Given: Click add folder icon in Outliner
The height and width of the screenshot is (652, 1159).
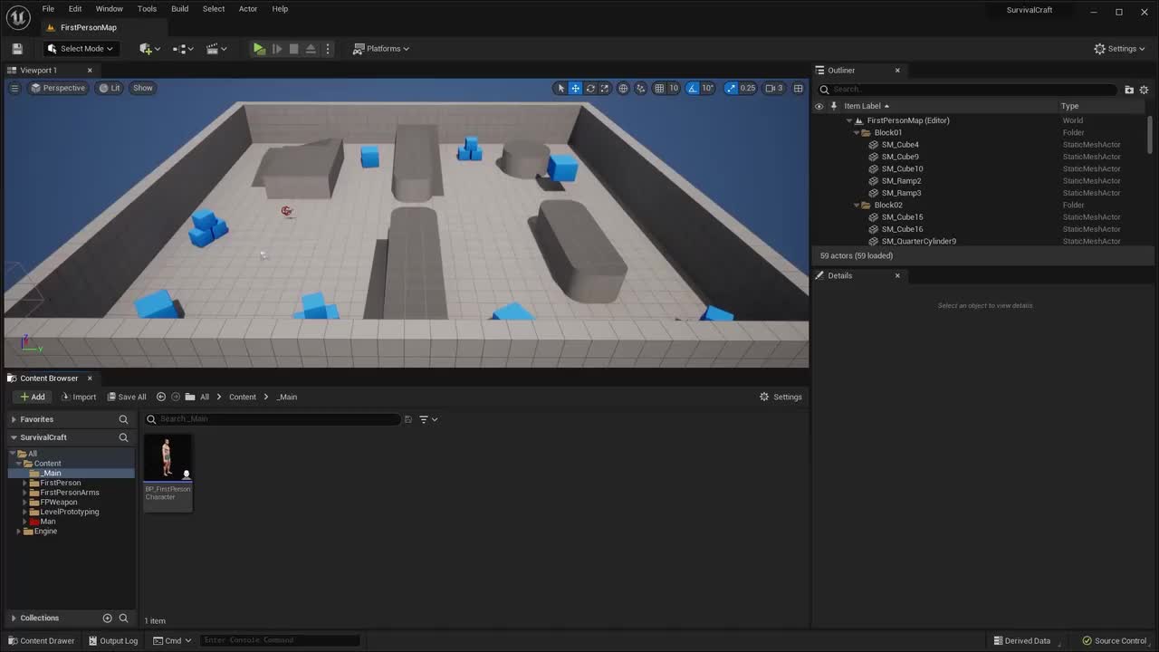Looking at the screenshot, I should [1129, 90].
